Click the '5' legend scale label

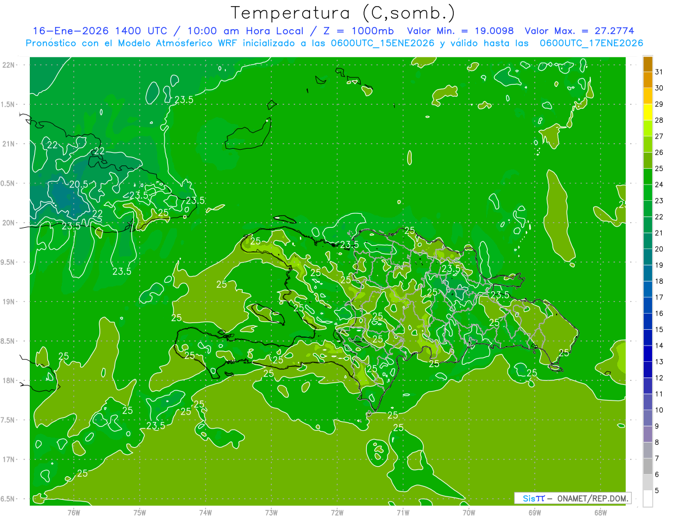[x=658, y=490]
